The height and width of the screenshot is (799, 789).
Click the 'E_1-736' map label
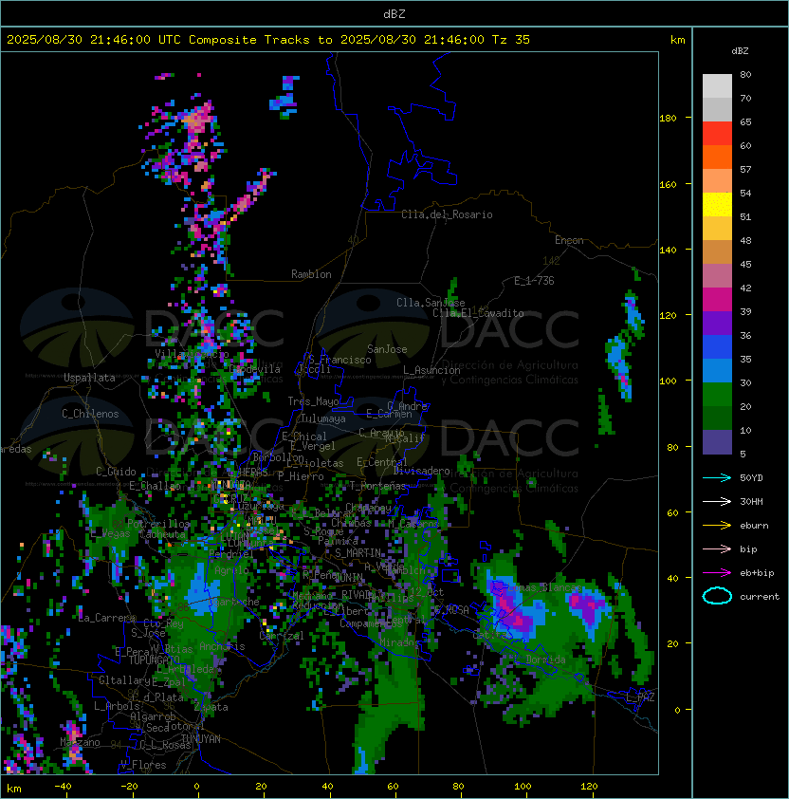pyautogui.click(x=534, y=281)
